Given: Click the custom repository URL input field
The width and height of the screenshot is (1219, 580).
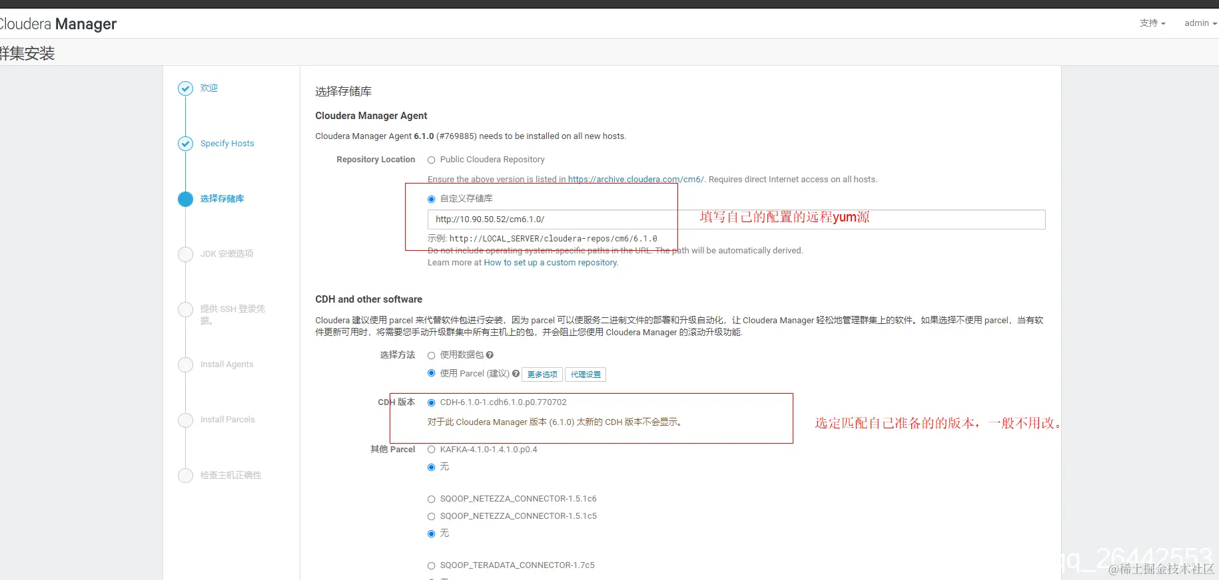Looking at the screenshot, I should [736, 219].
